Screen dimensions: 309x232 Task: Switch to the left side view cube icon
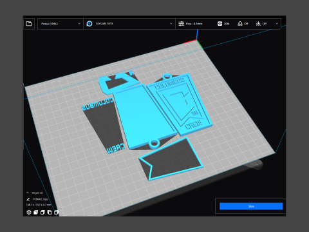[50, 212]
